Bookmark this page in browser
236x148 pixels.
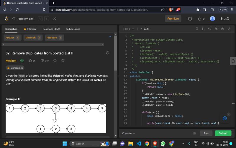44,10
